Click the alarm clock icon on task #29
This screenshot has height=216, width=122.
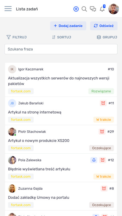102,132
